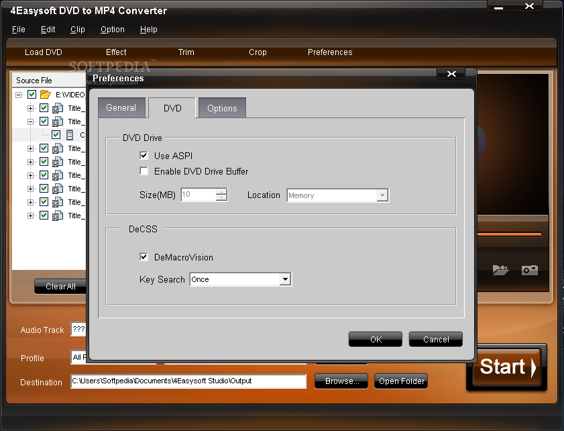Click the Size(MB) spinner arrows
The image size is (564, 431).
point(221,195)
